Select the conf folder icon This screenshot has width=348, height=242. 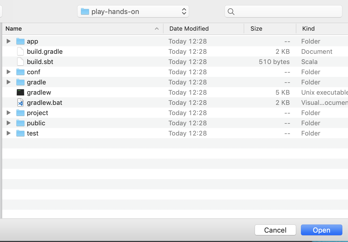20,72
